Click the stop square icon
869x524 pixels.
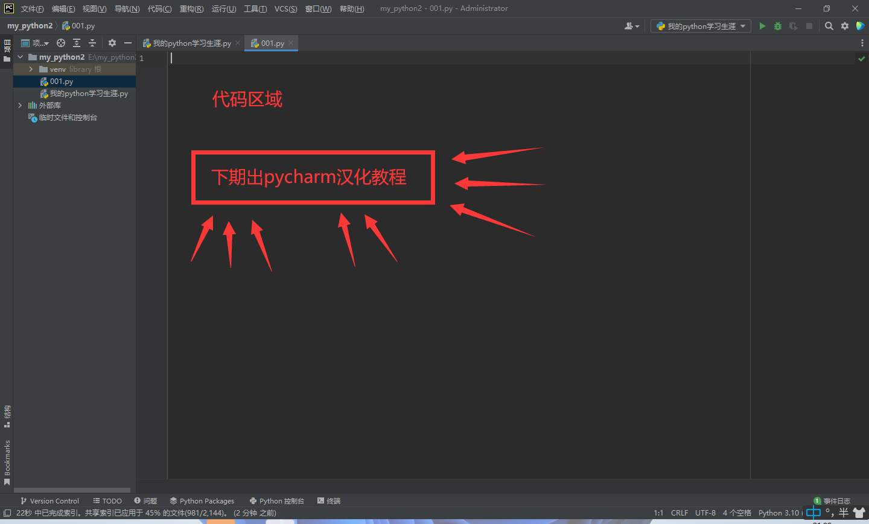click(809, 26)
